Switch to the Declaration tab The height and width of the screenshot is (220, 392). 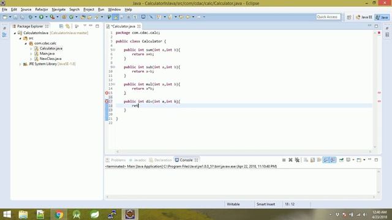point(160,160)
